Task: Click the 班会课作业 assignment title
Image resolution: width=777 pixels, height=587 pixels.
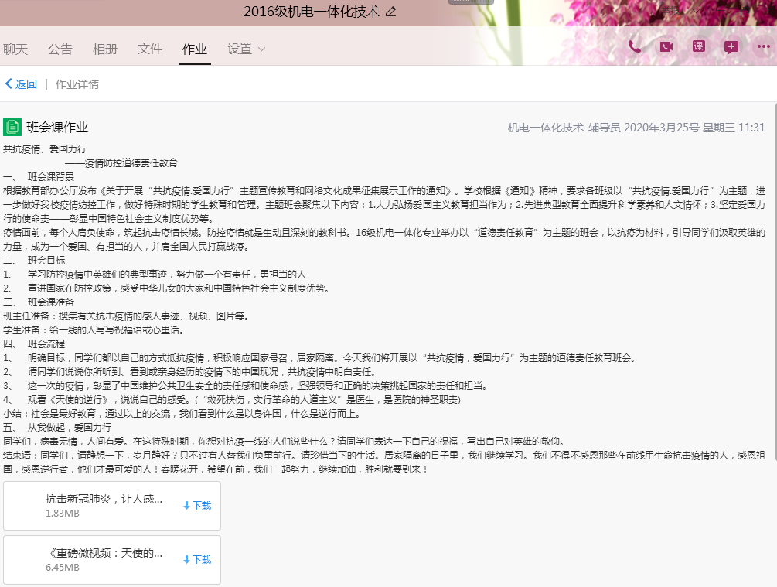Action: pos(57,128)
